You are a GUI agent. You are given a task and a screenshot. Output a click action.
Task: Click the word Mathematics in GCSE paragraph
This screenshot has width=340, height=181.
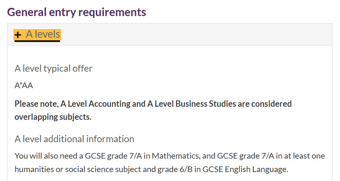pyautogui.click(x=176, y=156)
